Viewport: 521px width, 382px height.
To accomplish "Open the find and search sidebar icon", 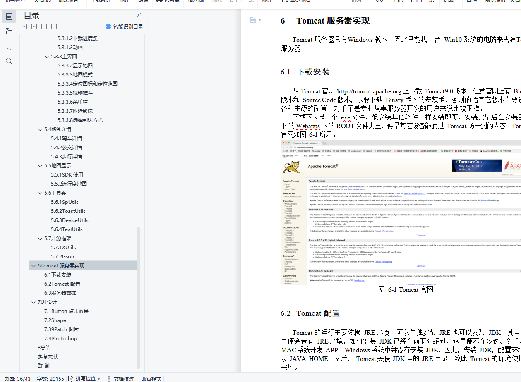I will 9,61.
